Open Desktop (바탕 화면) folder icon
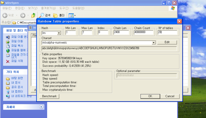Image resolution: width=206 pixels, height=118 pixels. (8, 79)
